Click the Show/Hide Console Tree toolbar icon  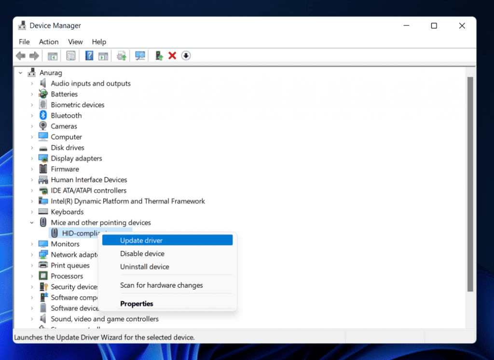[53, 55]
